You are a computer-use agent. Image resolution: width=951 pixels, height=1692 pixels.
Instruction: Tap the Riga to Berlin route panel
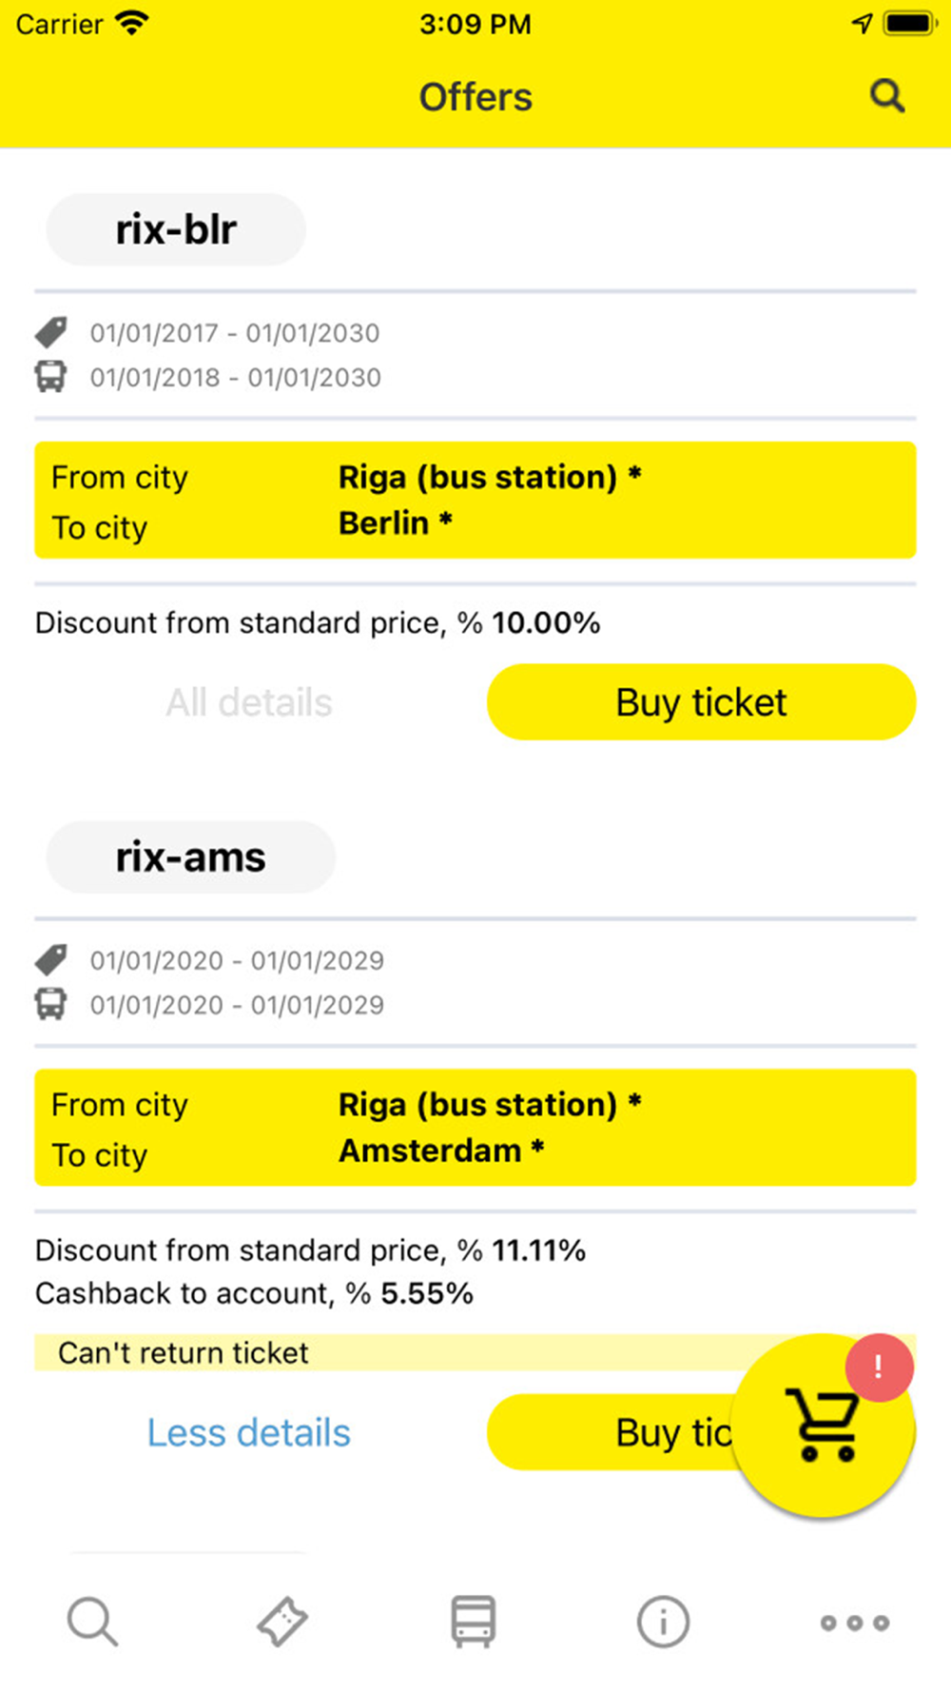pos(475,500)
